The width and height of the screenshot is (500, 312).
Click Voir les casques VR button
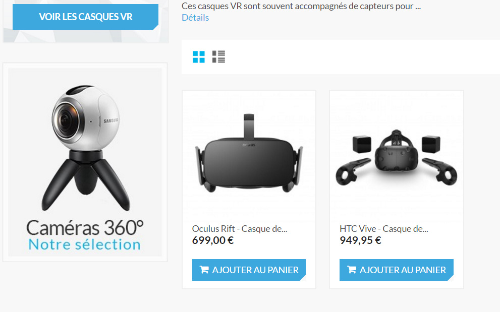(x=85, y=17)
